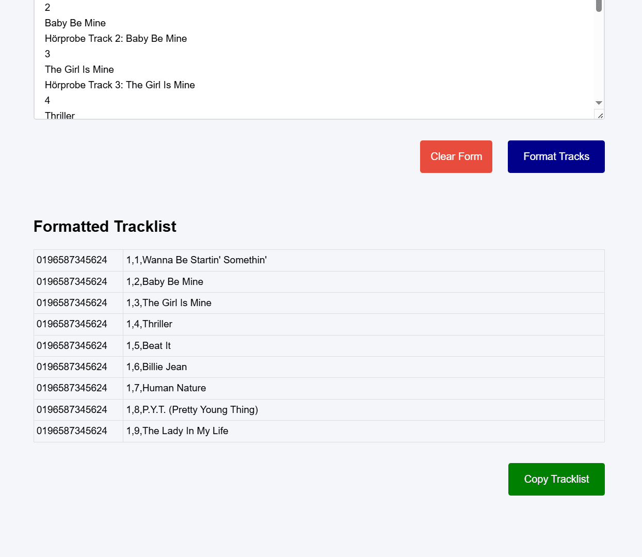Screen dimensions: 642x557
Task: Click the textarea scroll-down arrow
Action: coord(599,103)
